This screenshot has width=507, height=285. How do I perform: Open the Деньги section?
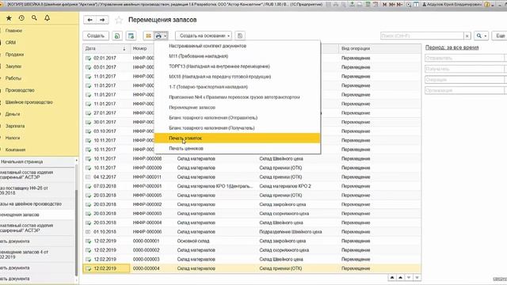(13, 114)
